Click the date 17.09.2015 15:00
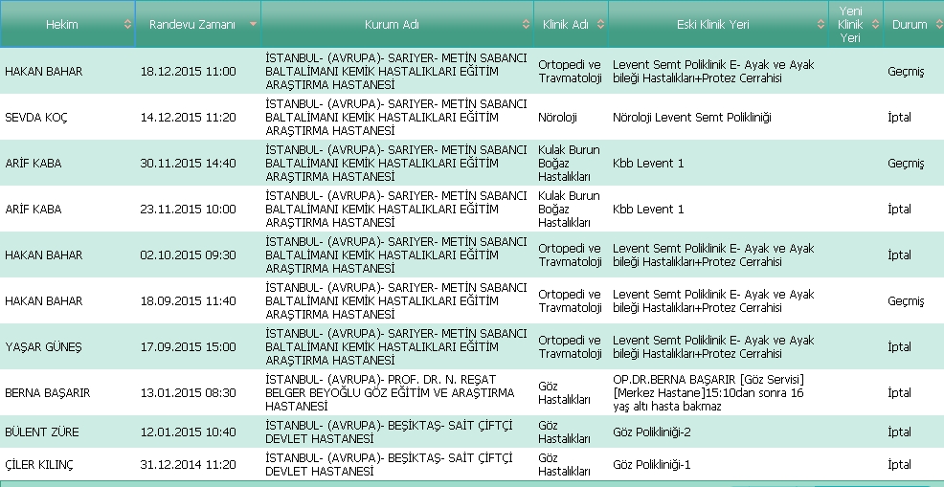 click(x=189, y=346)
